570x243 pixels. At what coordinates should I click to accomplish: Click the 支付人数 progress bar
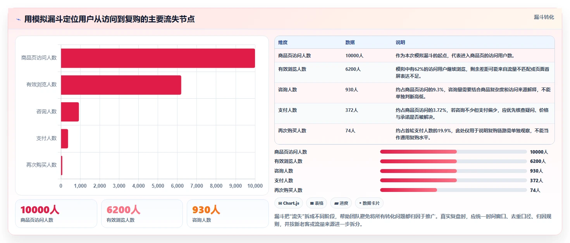point(453,180)
